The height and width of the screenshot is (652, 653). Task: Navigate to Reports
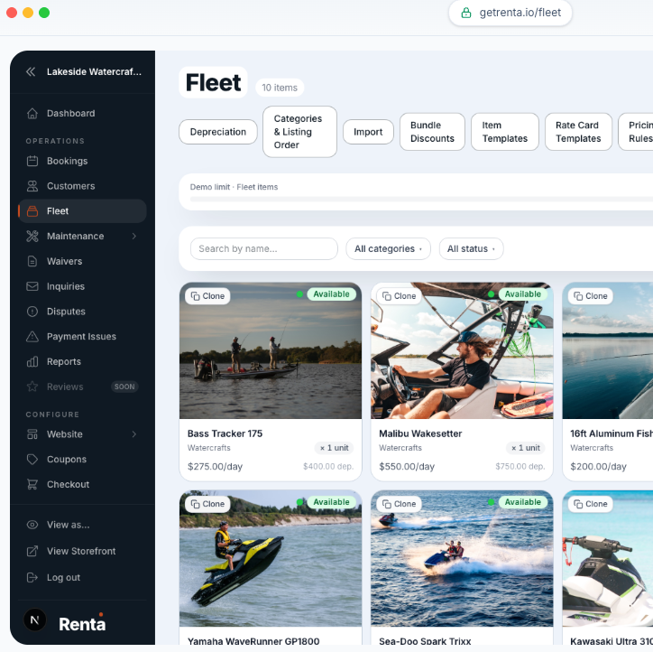click(x=82, y=361)
